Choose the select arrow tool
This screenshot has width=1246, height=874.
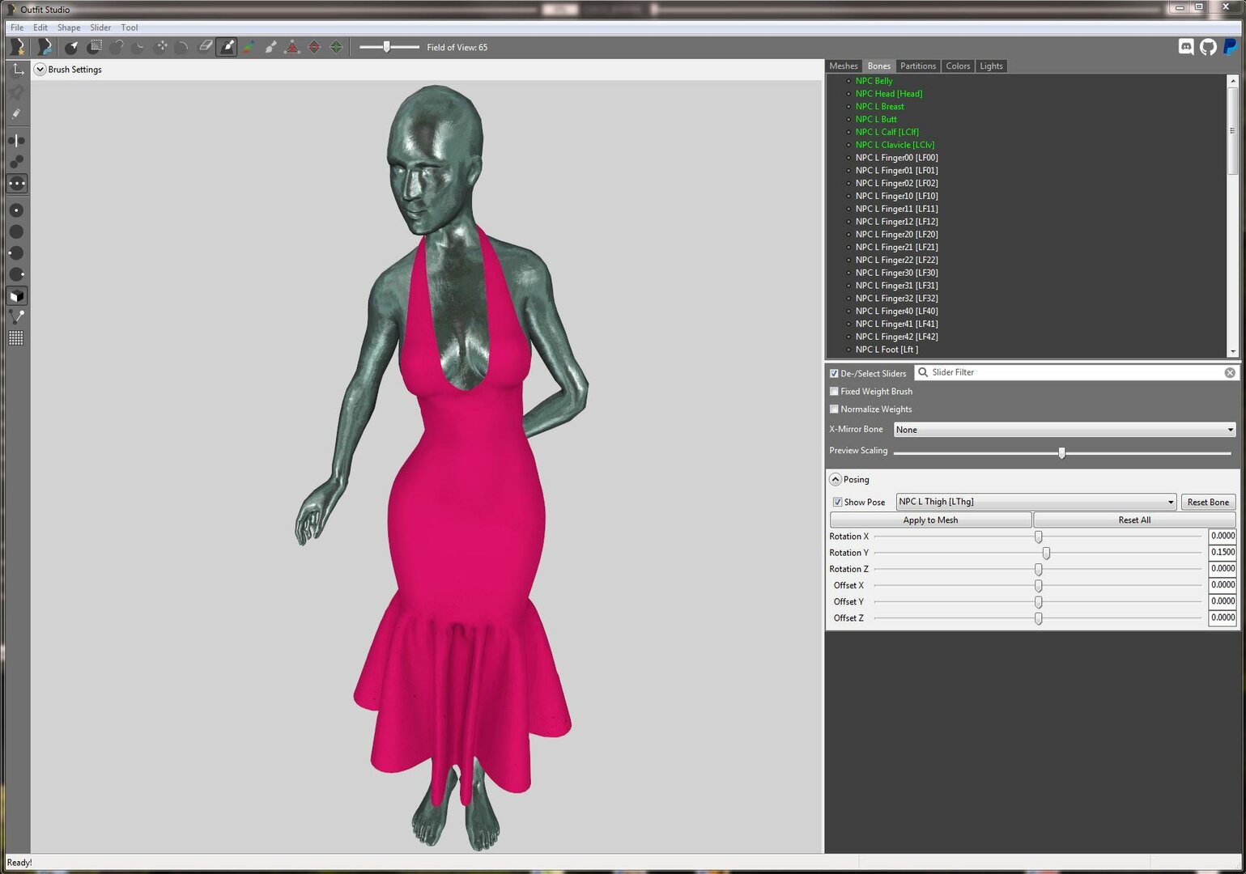[72, 47]
